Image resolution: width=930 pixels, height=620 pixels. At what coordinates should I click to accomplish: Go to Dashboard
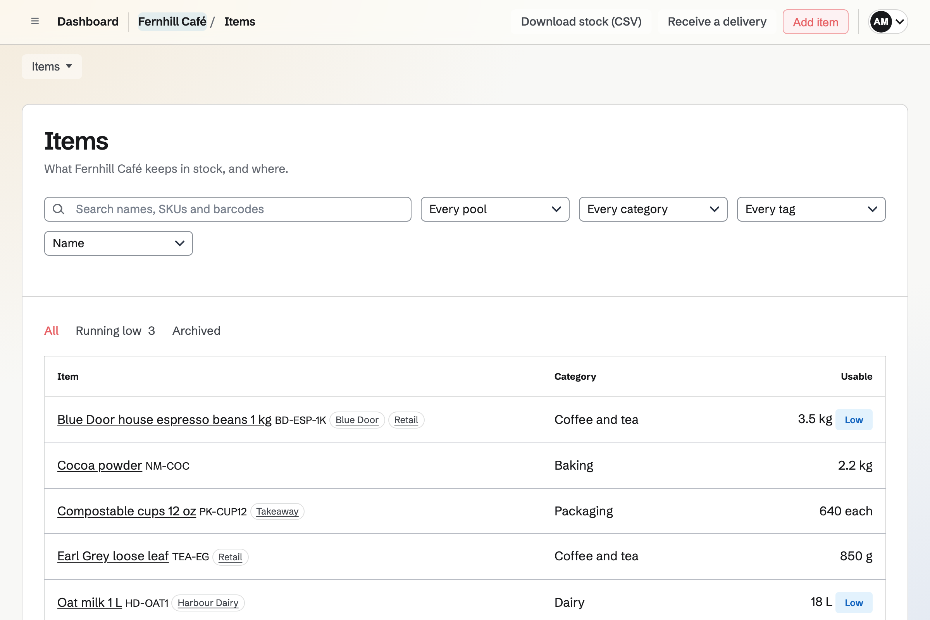(88, 21)
